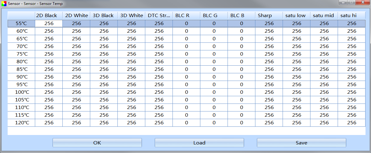371x153 pixels.
Task: Click the satu low value at 80℃
Action: [297, 62]
